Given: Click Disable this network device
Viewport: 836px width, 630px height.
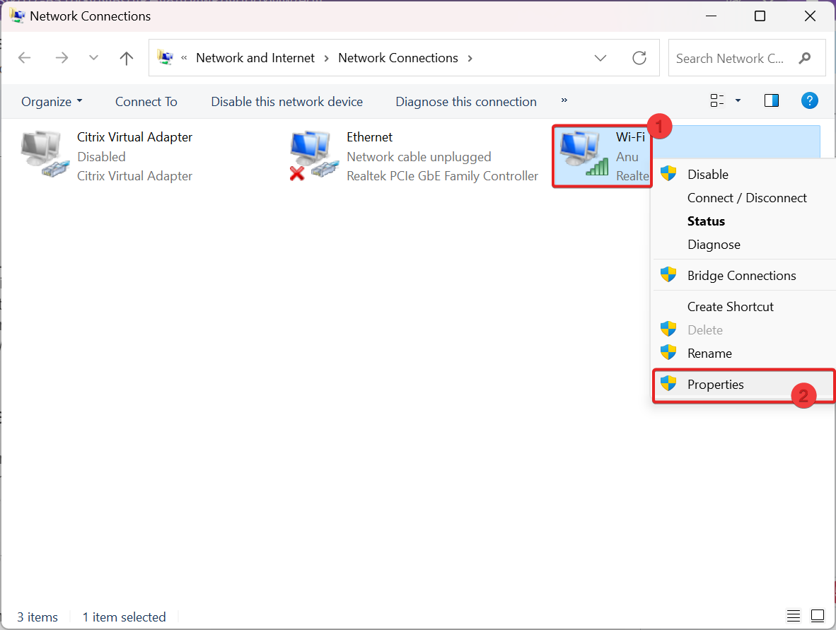Looking at the screenshot, I should point(287,101).
